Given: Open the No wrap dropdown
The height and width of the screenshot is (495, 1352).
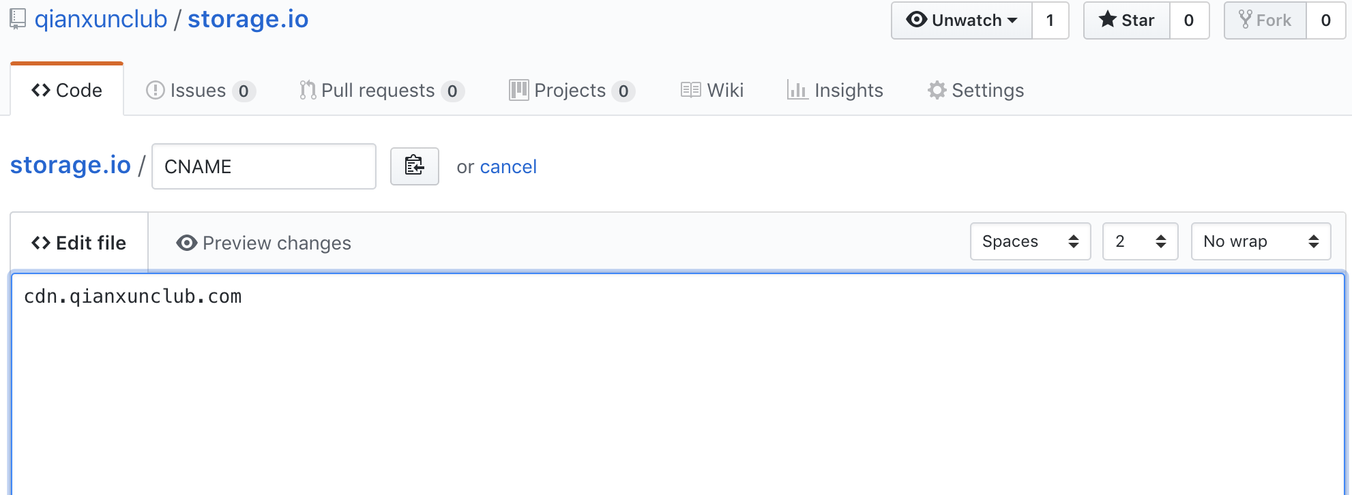Looking at the screenshot, I should point(1261,241).
